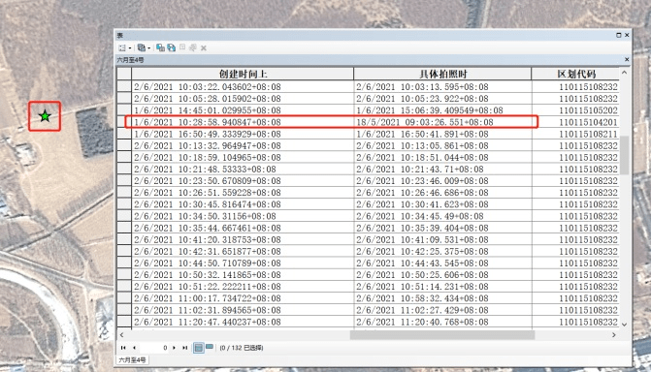Go to next record in table
The width and height of the screenshot is (651, 372).
tap(174, 348)
